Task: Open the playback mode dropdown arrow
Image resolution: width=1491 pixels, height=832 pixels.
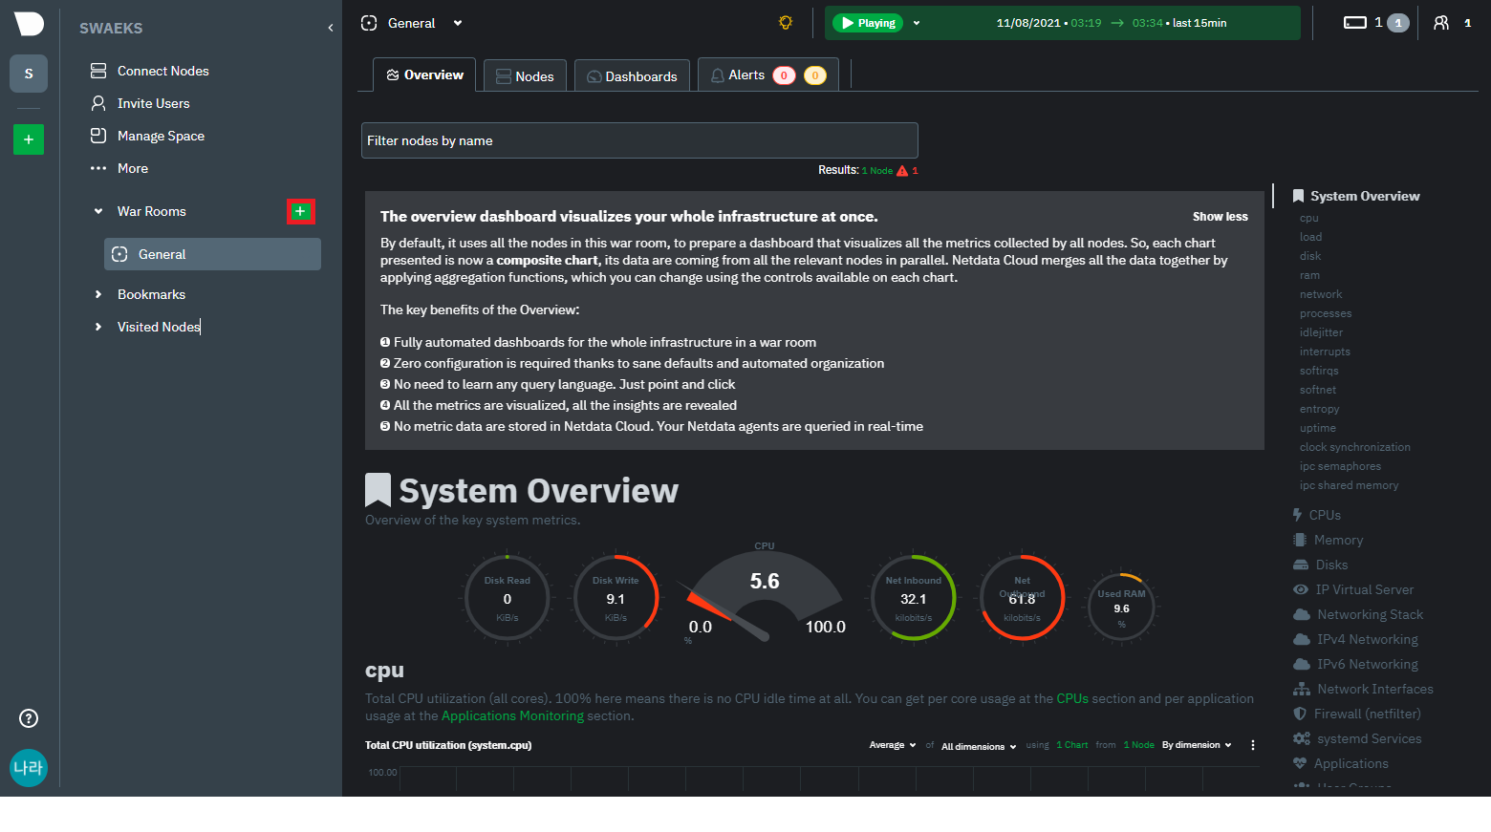Action: [917, 23]
